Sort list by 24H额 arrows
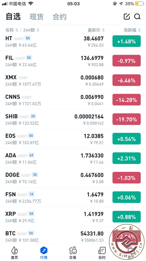 (38, 30)
